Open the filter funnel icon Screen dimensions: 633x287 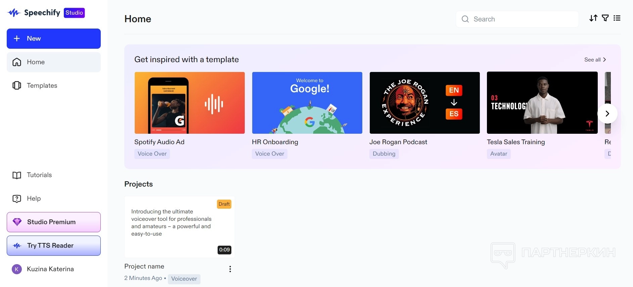click(605, 18)
